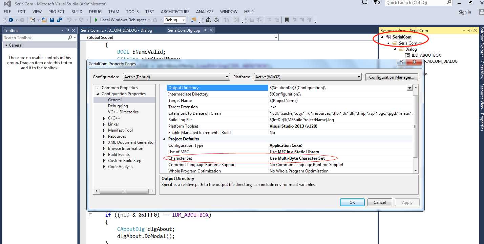Collapse the Dialog folder in Resource View

click(x=395, y=49)
